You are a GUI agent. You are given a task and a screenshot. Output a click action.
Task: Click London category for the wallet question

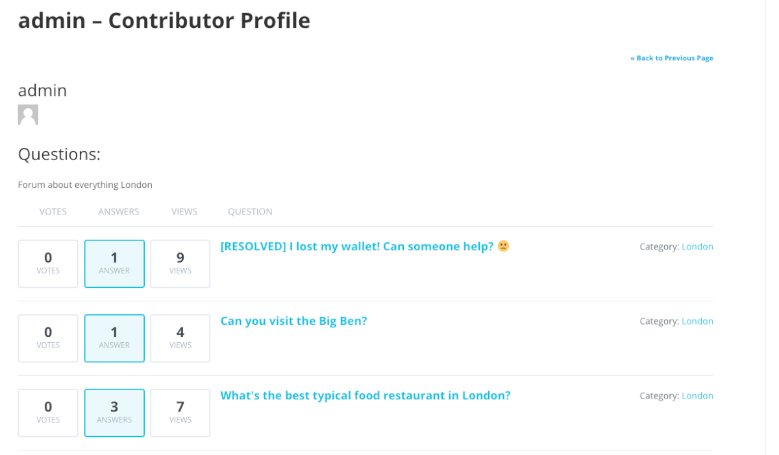click(x=697, y=247)
